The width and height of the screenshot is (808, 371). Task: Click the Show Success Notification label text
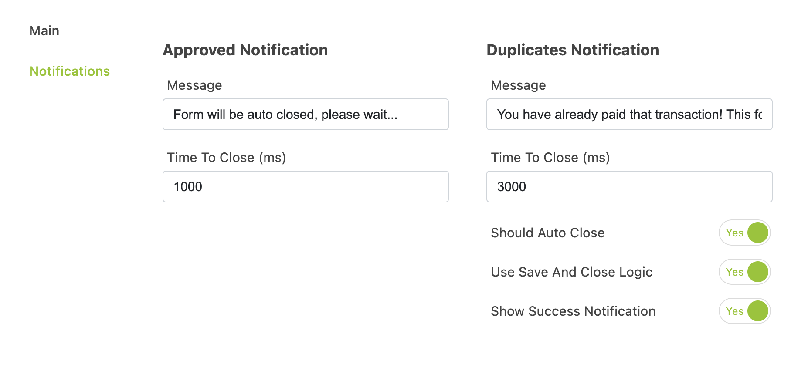[573, 311]
